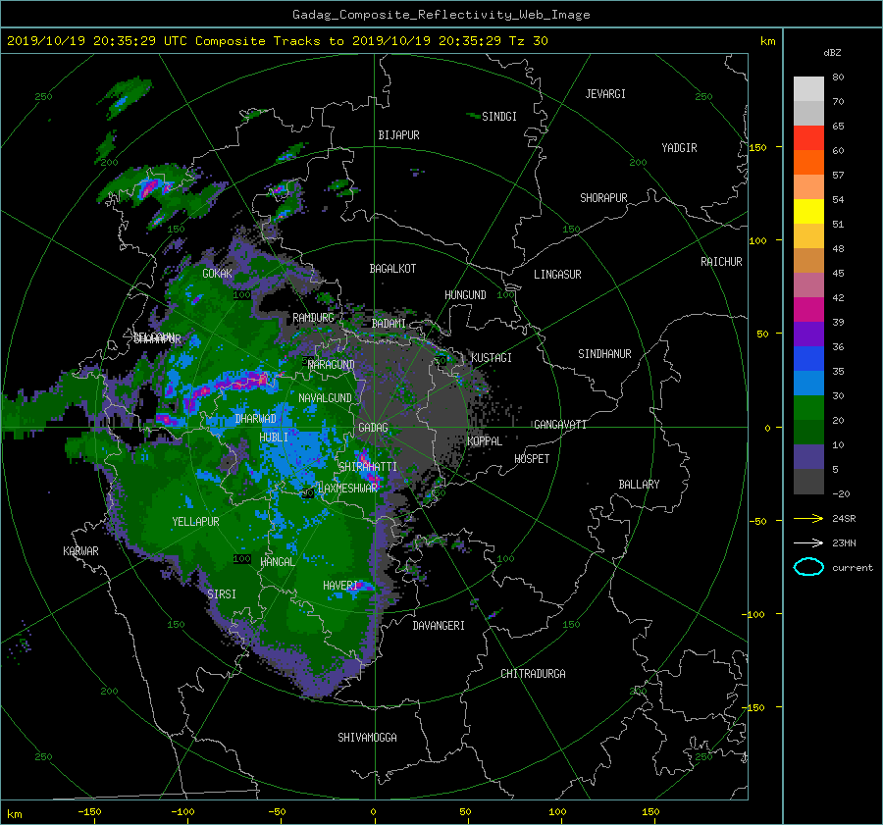Click the YADGIR label

tap(679, 147)
